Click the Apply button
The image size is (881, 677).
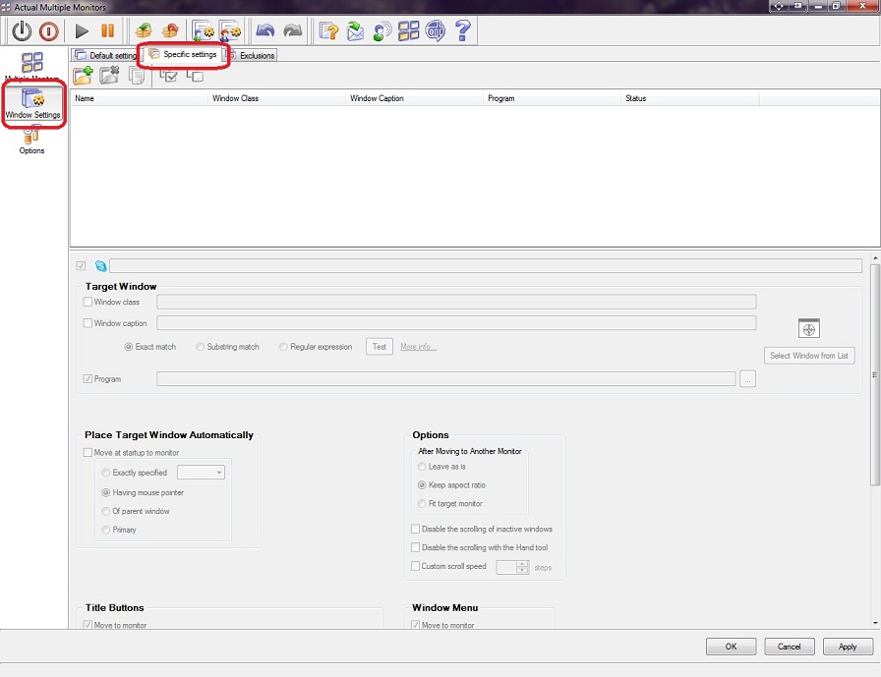[848, 647]
